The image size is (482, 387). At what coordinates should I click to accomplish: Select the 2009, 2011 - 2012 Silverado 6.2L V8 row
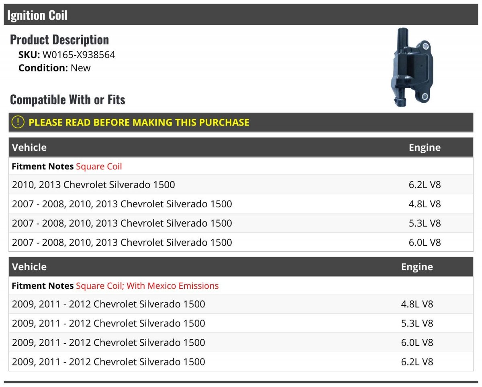coord(241,362)
